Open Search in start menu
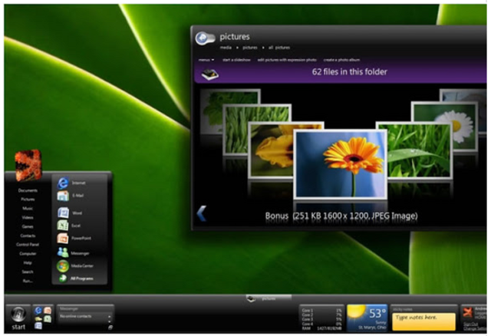The height and width of the screenshot is (336, 491). click(28, 272)
